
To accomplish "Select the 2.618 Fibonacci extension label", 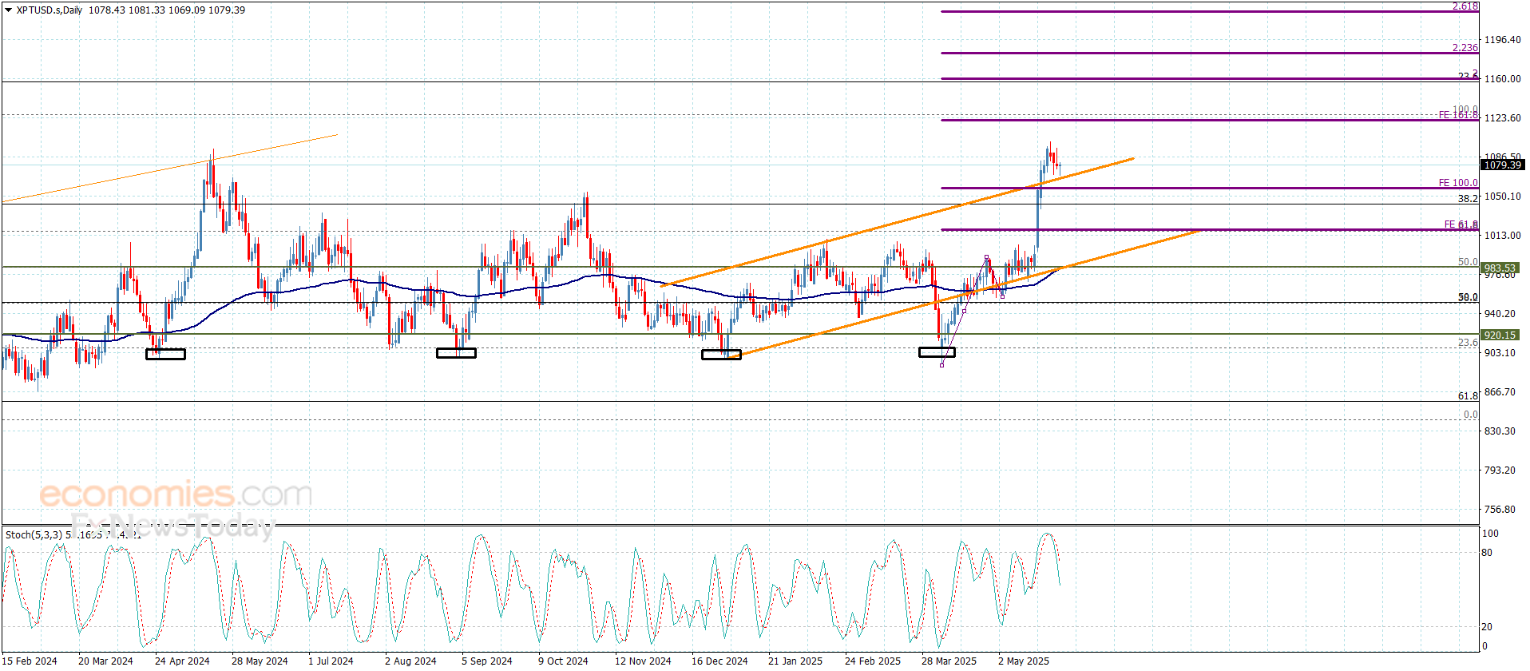I will (1465, 6).
